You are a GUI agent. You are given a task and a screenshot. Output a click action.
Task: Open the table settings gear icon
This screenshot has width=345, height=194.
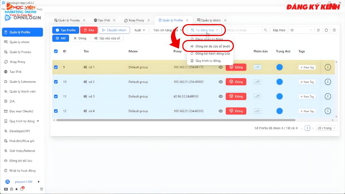point(334,30)
